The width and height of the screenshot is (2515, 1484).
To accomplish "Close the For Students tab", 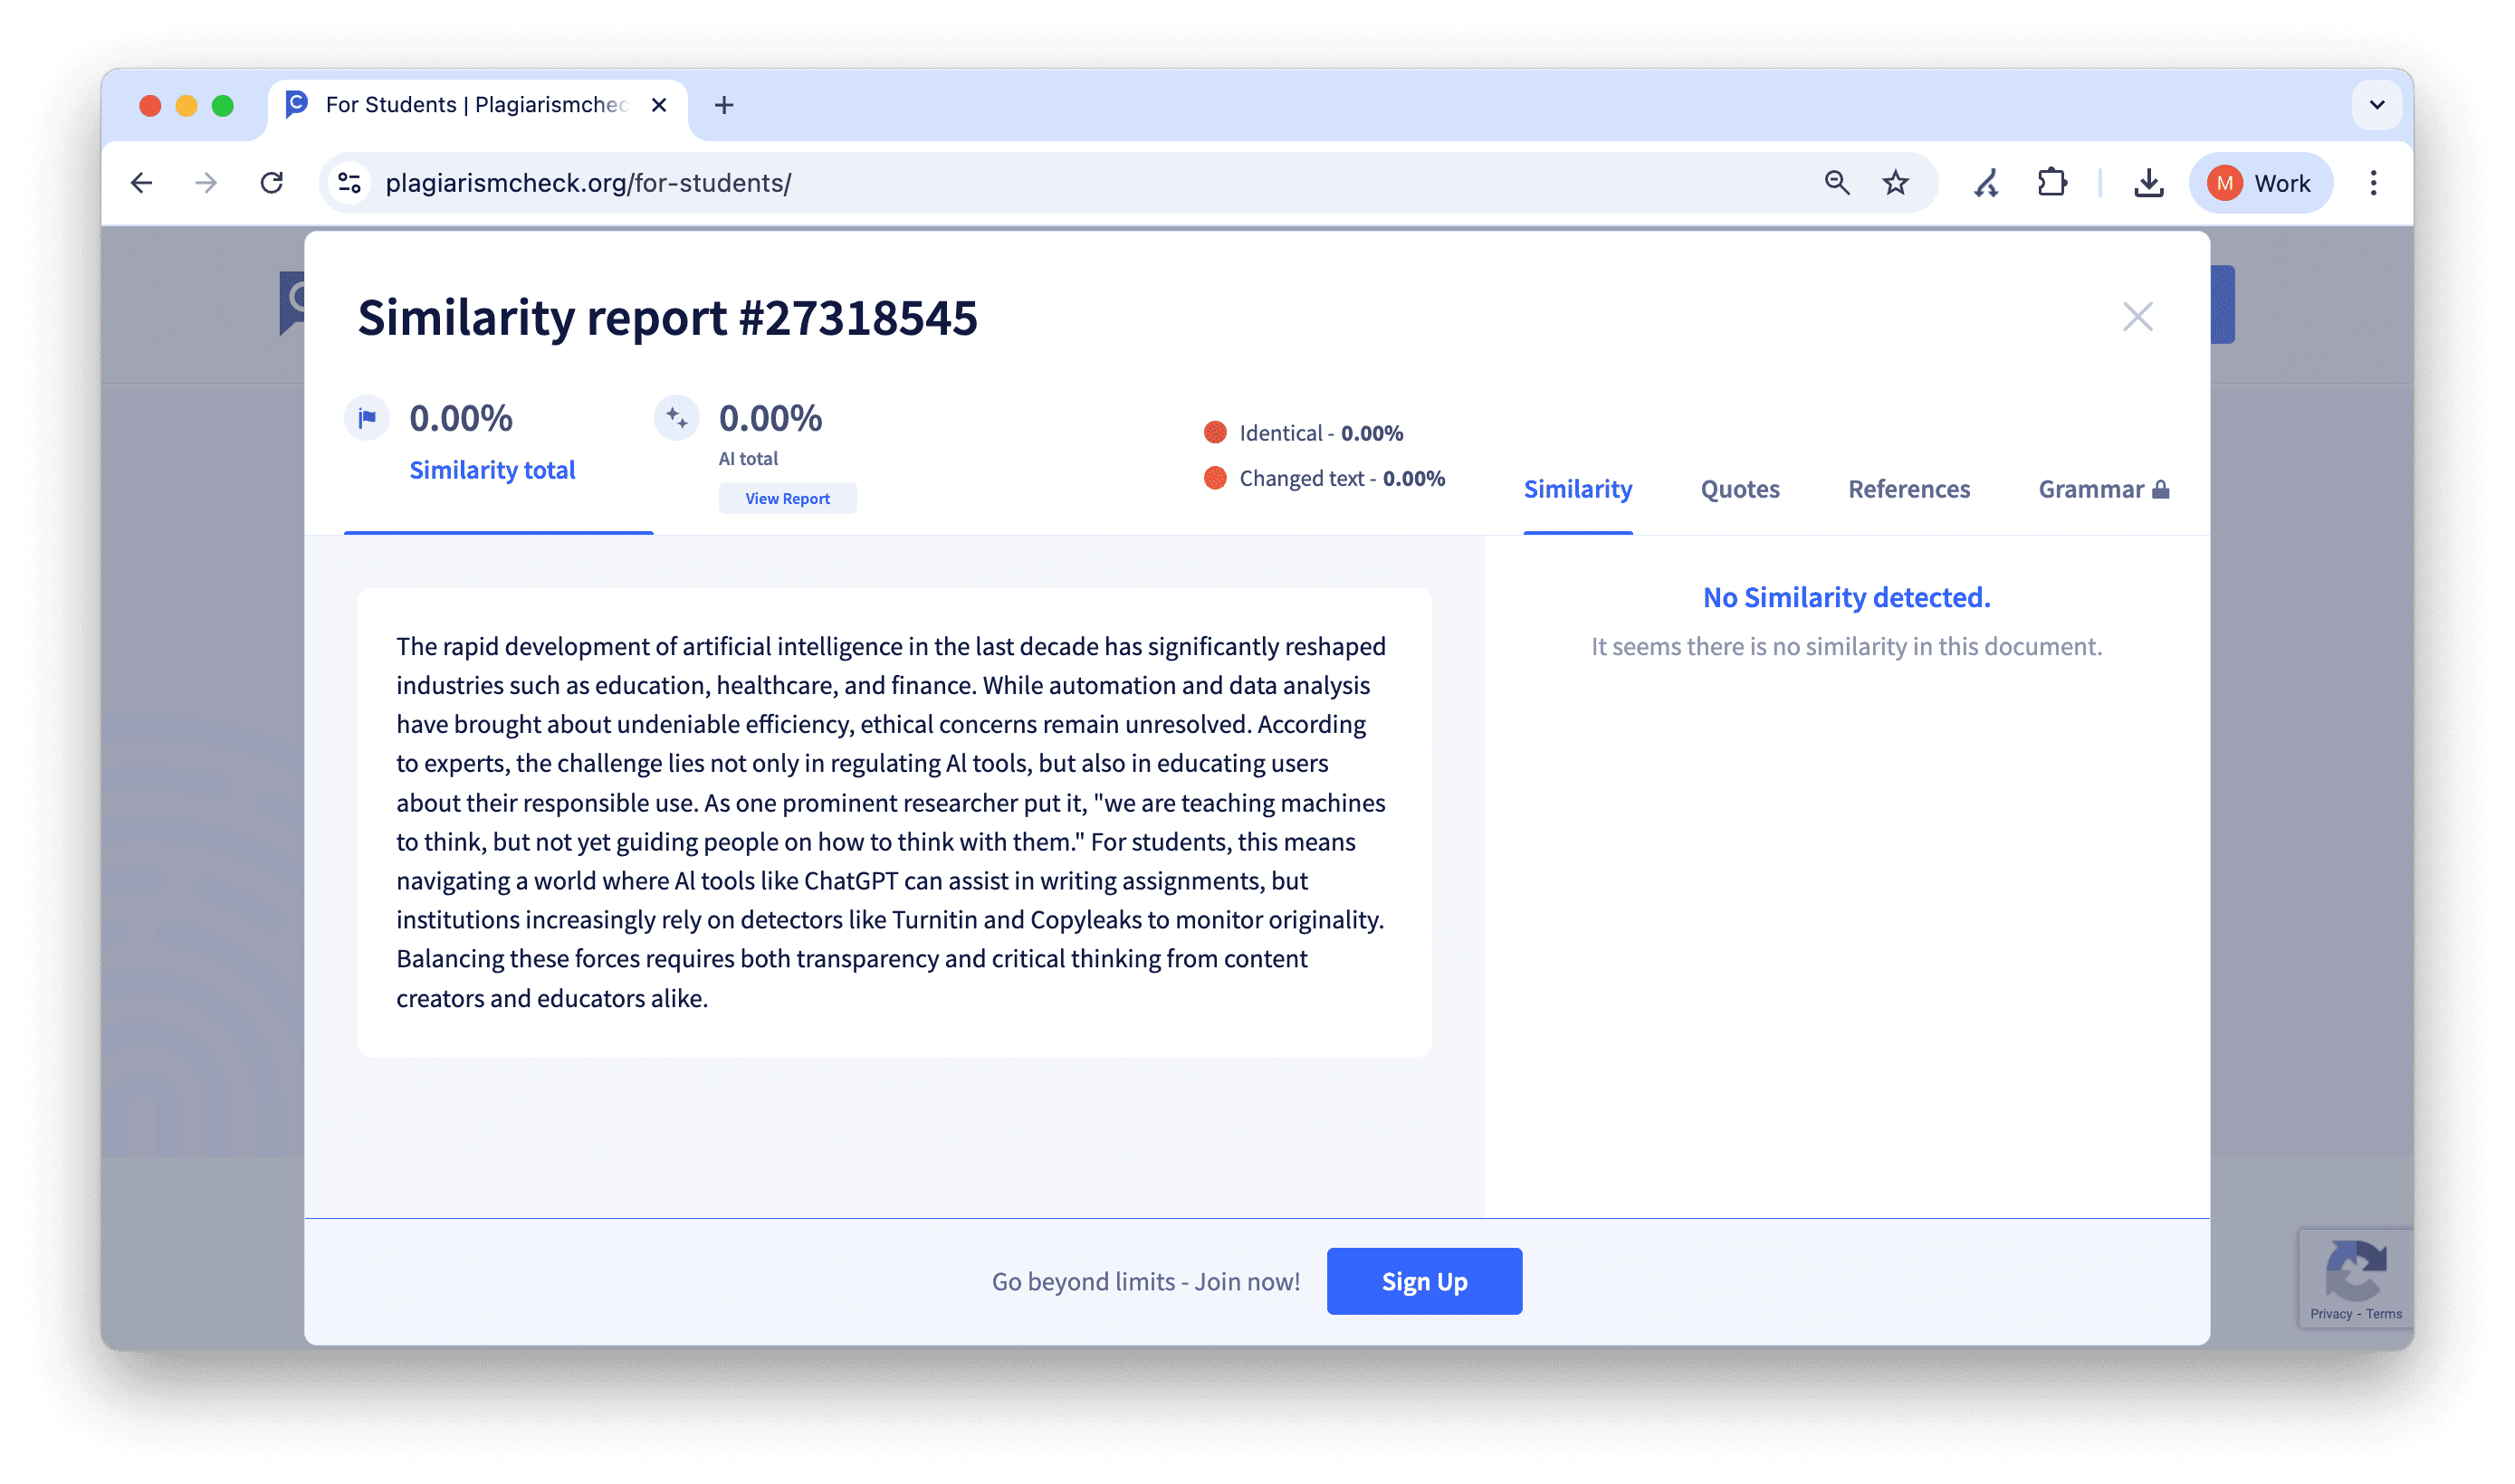I will 658,105.
